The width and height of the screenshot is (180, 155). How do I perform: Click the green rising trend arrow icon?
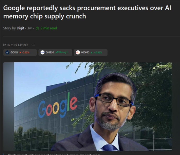[57, 52]
